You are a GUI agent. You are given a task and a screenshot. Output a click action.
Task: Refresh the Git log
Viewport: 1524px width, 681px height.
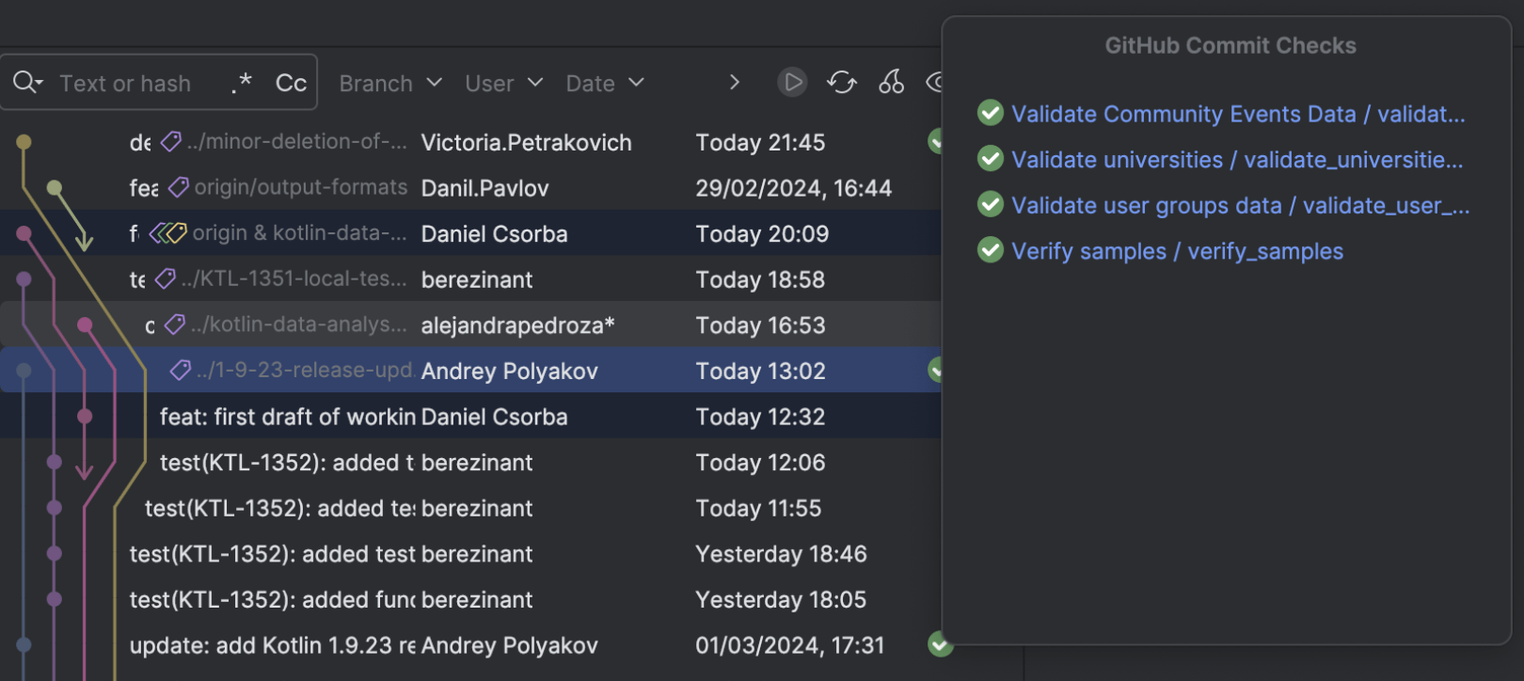click(x=842, y=83)
